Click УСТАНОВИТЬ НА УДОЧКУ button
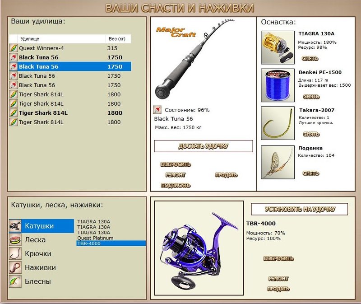361x304 pixels. point(300,209)
